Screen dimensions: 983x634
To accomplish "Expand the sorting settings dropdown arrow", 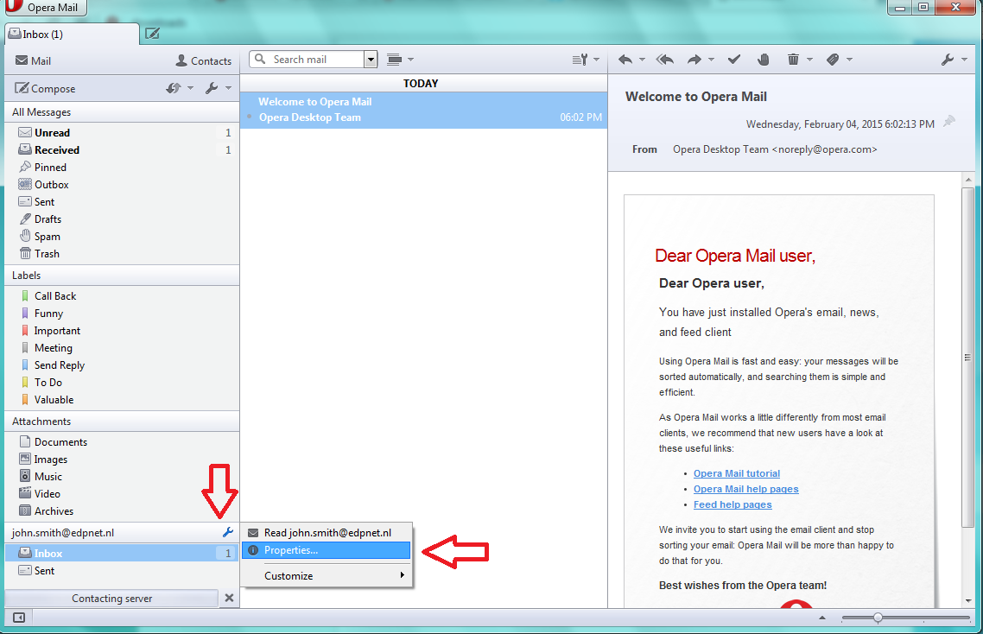I will pyautogui.click(x=596, y=60).
